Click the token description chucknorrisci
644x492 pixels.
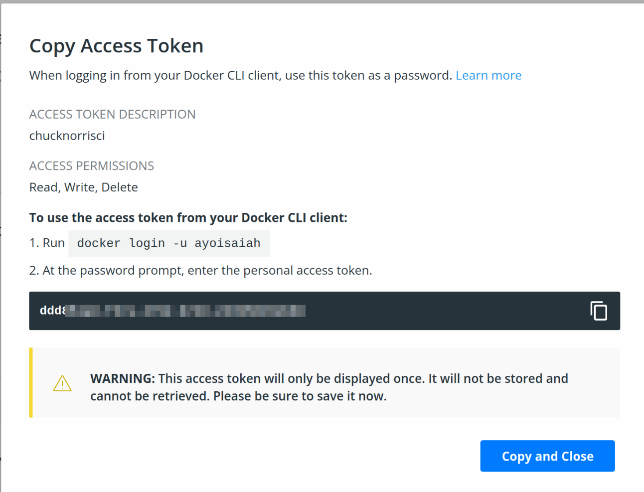tap(67, 135)
